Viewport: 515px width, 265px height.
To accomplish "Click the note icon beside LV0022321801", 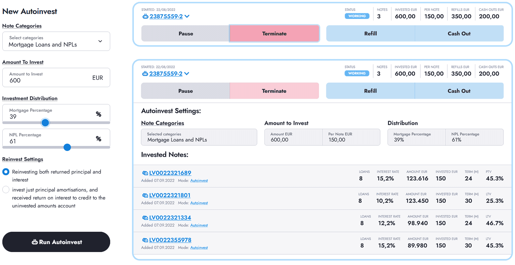I will click(145, 195).
